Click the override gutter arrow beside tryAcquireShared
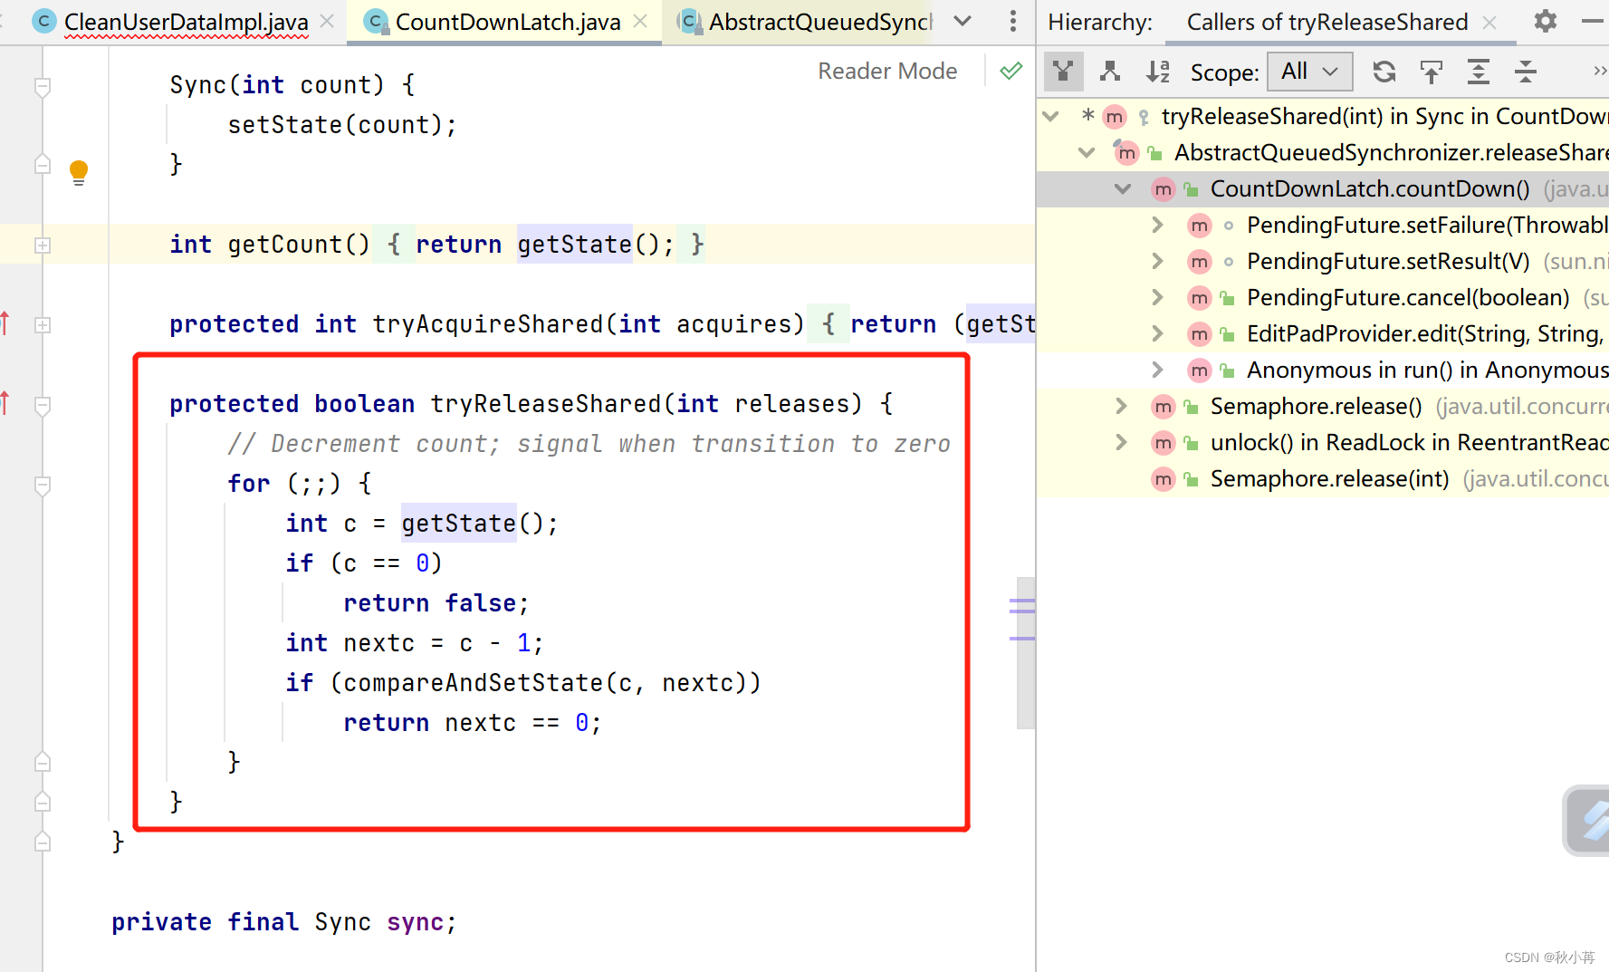 click(5, 322)
